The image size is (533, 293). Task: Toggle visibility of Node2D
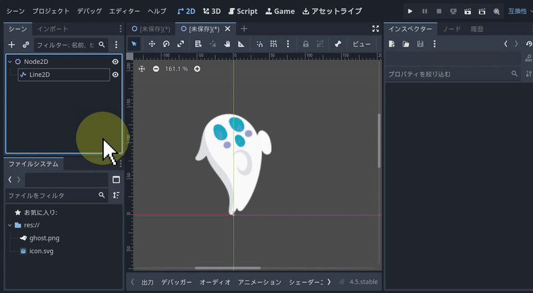[115, 61]
